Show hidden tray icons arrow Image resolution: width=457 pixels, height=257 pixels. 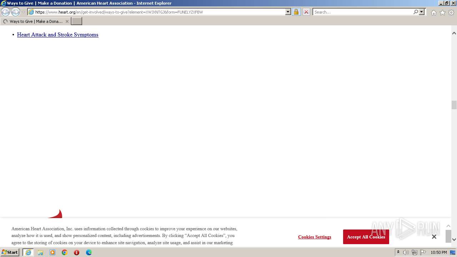click(398, 252)
